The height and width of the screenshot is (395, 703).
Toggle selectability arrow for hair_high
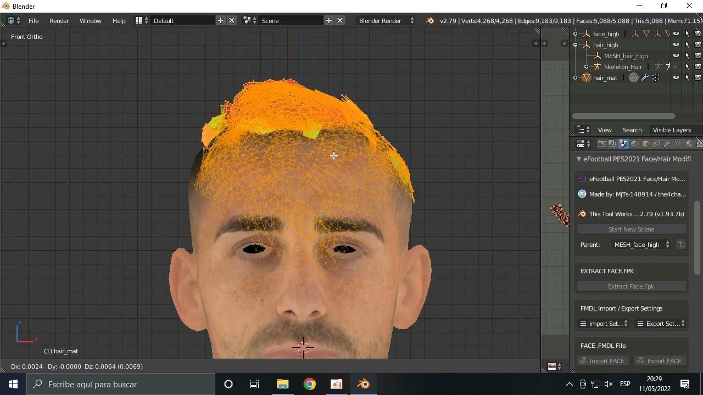coord(687,44)
